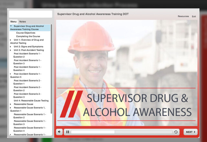Image resolution: width=207 pixels, height=142 pixels.
Task: Expand Post Accident Scenario 1 - Question 5
Action: pyautogui.click(x=11, y=74)
